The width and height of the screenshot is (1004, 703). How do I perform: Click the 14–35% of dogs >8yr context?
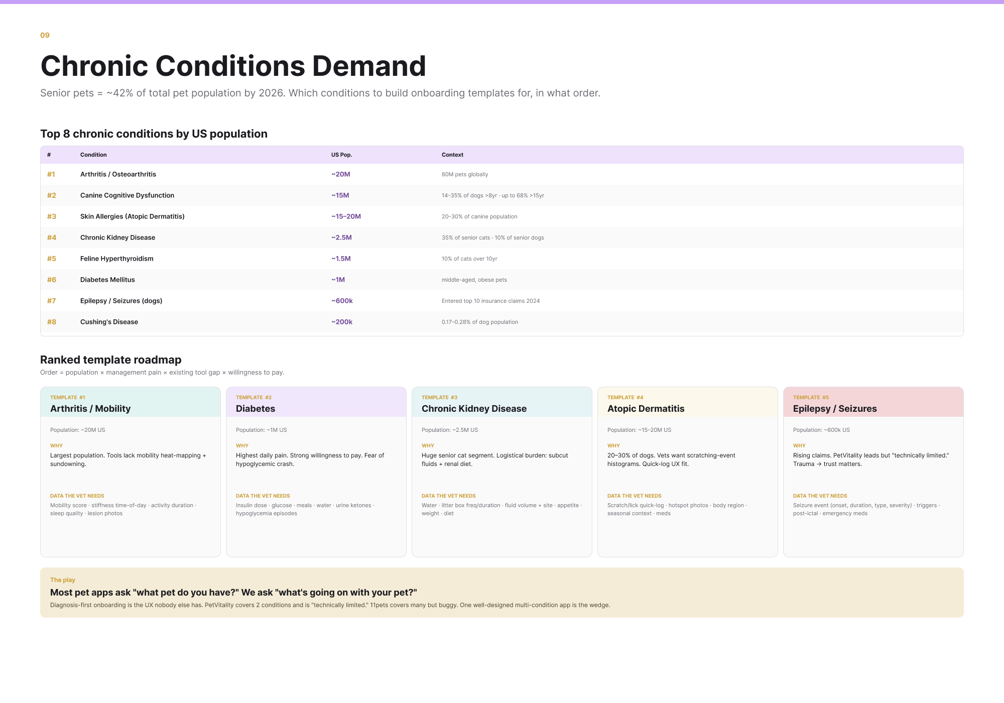493,195
